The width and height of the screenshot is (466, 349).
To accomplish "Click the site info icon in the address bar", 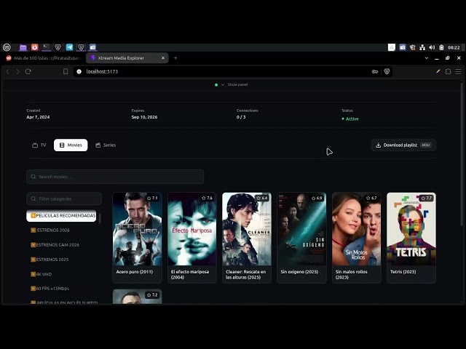I will [x=79, y=71].
